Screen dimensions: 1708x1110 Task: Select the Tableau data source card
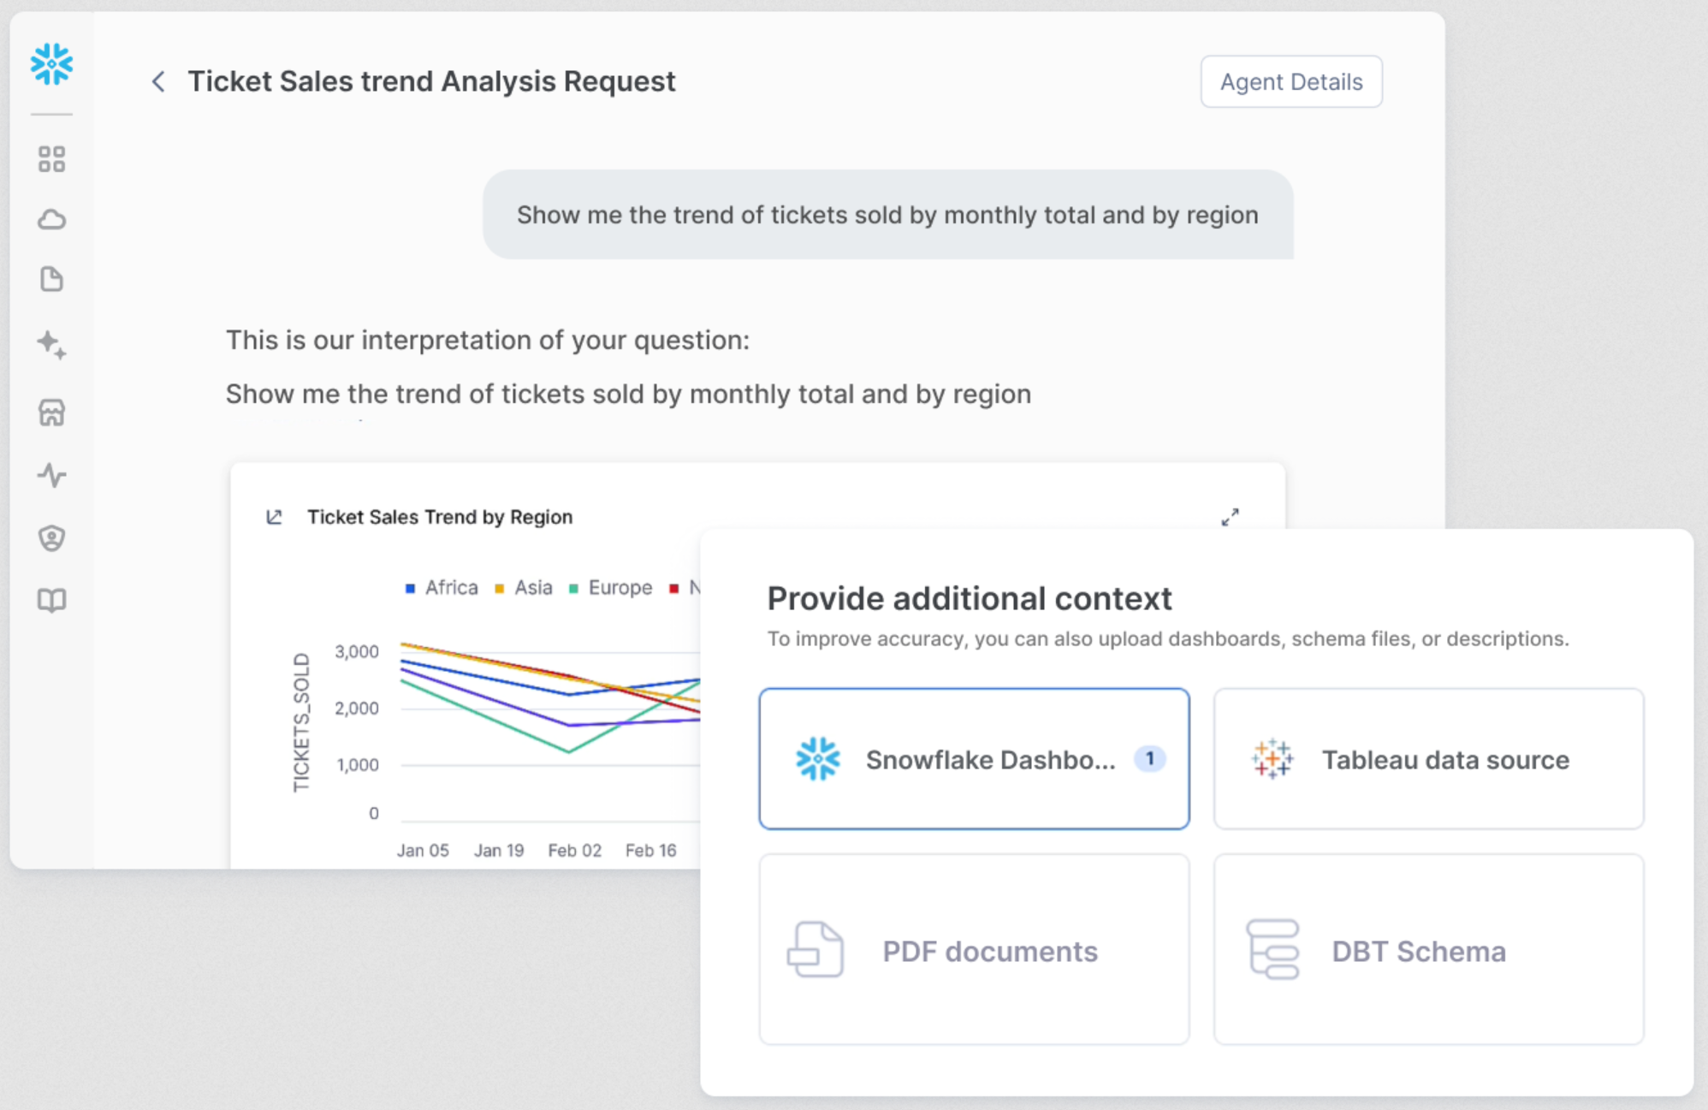(x=1428, y=759)
